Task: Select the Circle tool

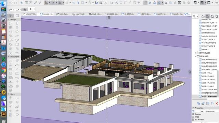Action: (11, 73)
